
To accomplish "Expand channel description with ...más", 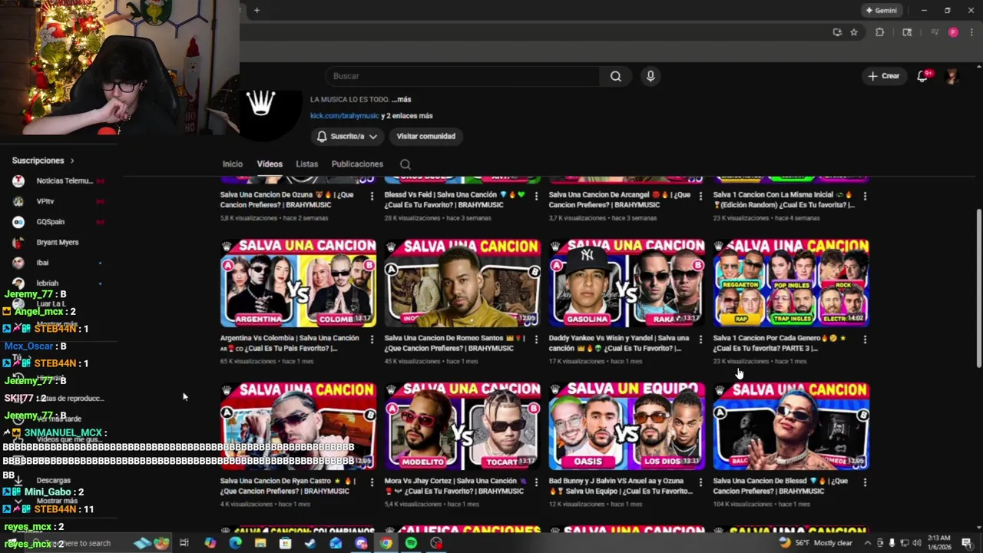I will (401, 99).
